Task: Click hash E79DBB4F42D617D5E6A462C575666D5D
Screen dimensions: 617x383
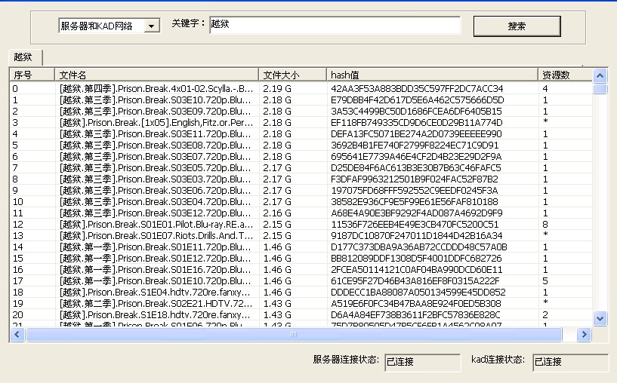Action: pyautogui.click(x=417, y=100)
